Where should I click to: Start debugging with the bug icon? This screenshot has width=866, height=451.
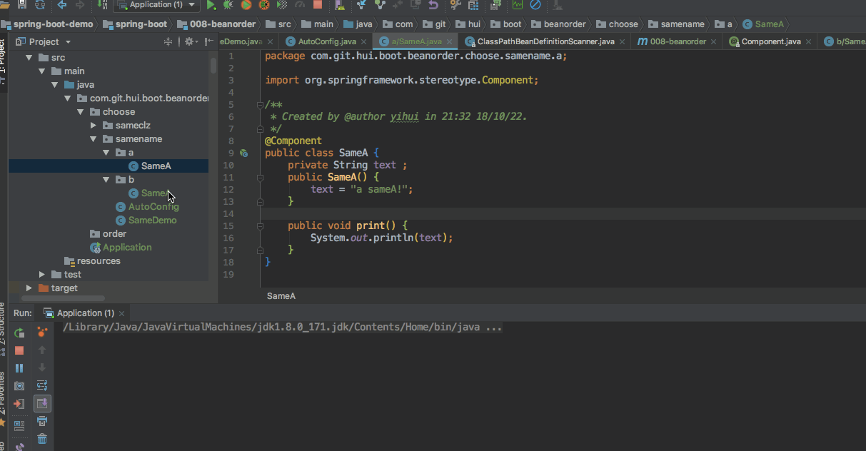228,5
